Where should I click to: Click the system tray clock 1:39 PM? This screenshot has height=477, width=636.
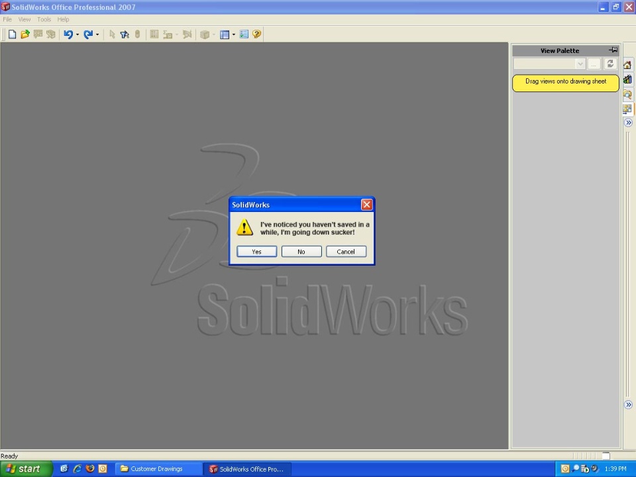coord(615,469)
